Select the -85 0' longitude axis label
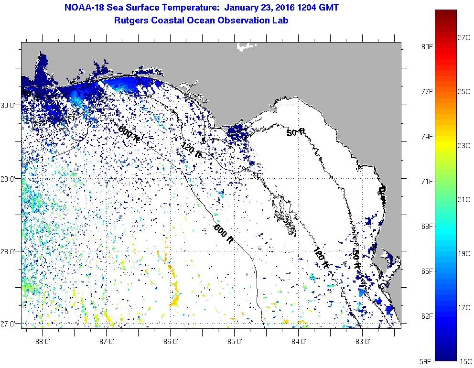 [235, 342]
